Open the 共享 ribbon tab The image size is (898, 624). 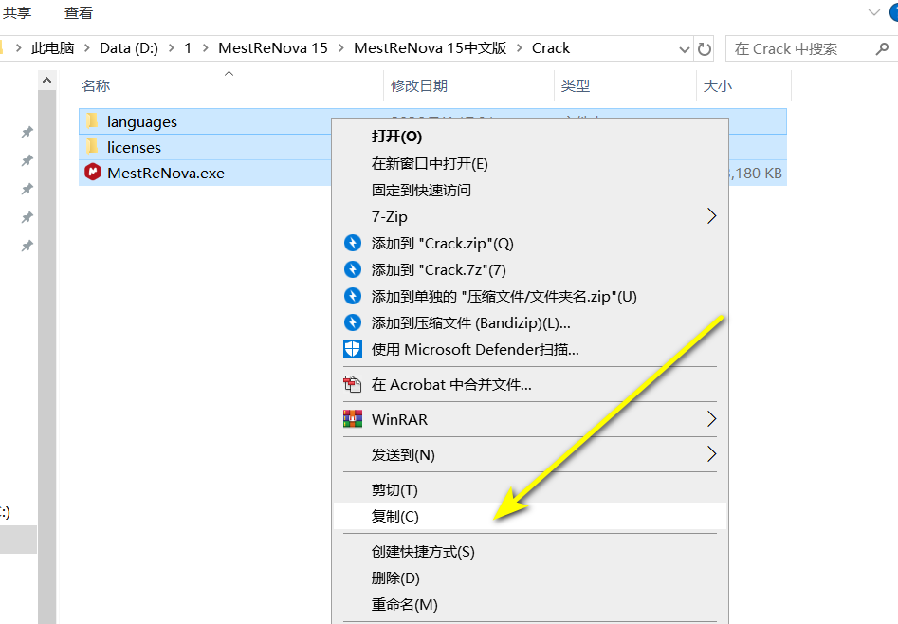tap(17, 12)
